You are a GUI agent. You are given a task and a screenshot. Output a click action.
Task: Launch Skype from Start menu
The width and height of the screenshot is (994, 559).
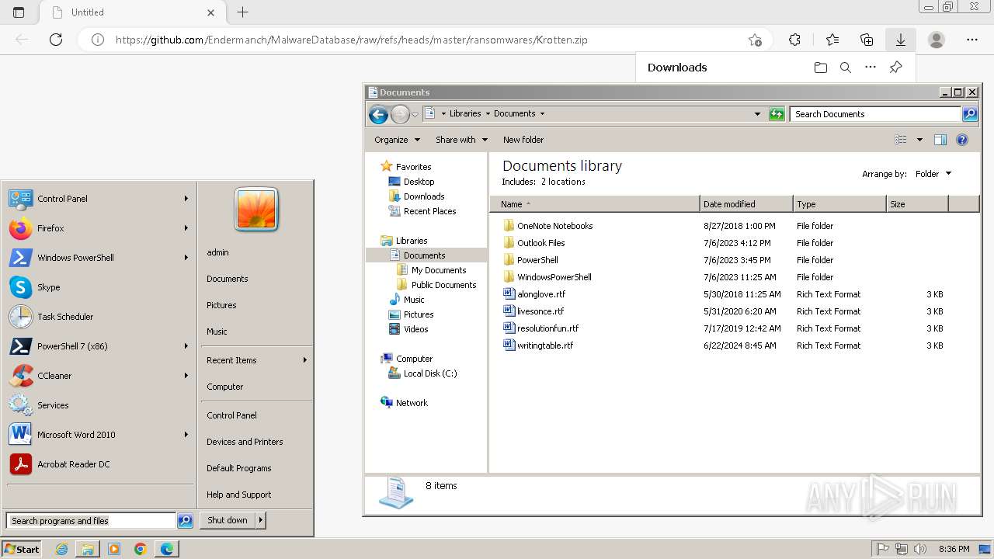click(99, 287)
